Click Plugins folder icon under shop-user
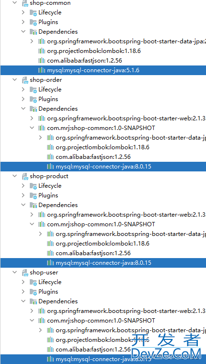This screenshot has height=364, width=206. [33, 292]
